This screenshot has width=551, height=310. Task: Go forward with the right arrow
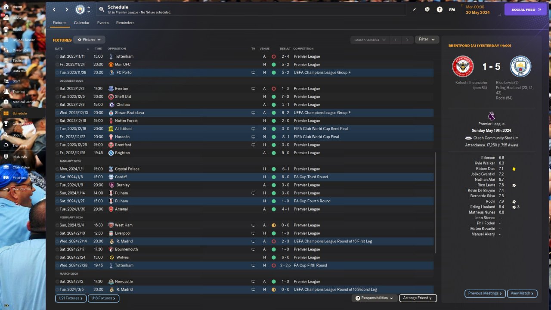[67, 9]
